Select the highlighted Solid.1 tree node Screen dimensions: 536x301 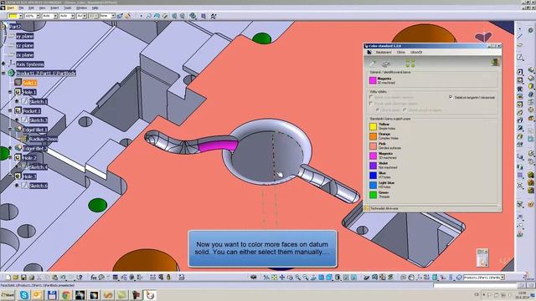[x=30, y=83]
